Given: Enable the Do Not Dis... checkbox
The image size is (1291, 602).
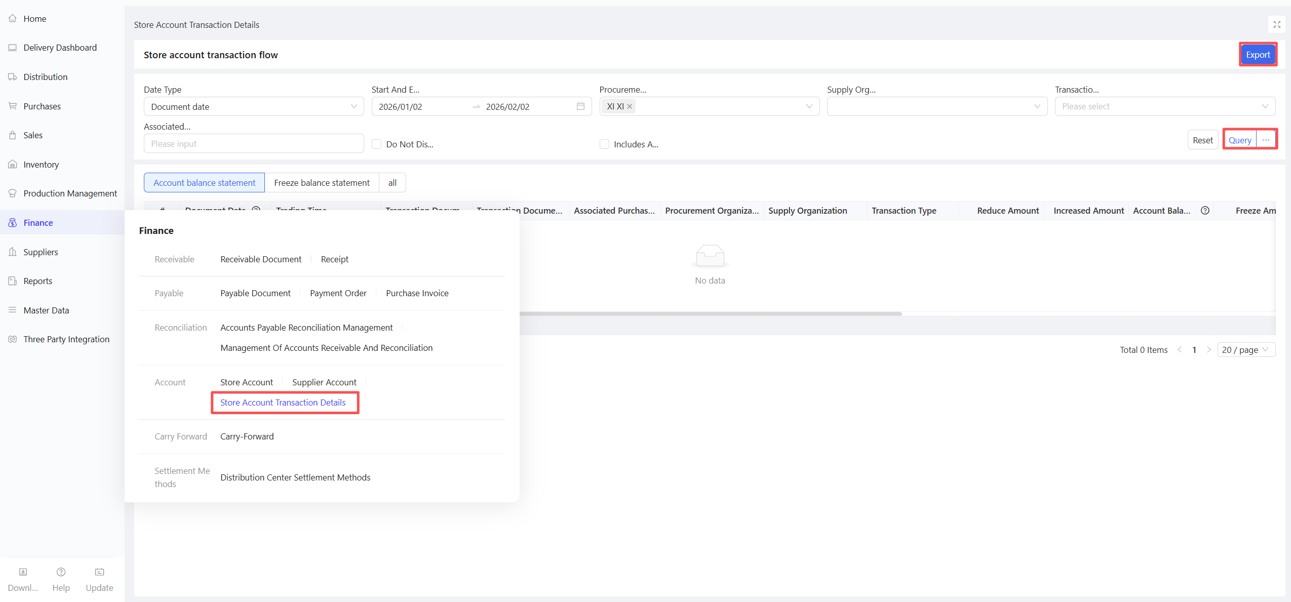Looking at the screenshot, I should pyautogui.click(x=377, y=144).
